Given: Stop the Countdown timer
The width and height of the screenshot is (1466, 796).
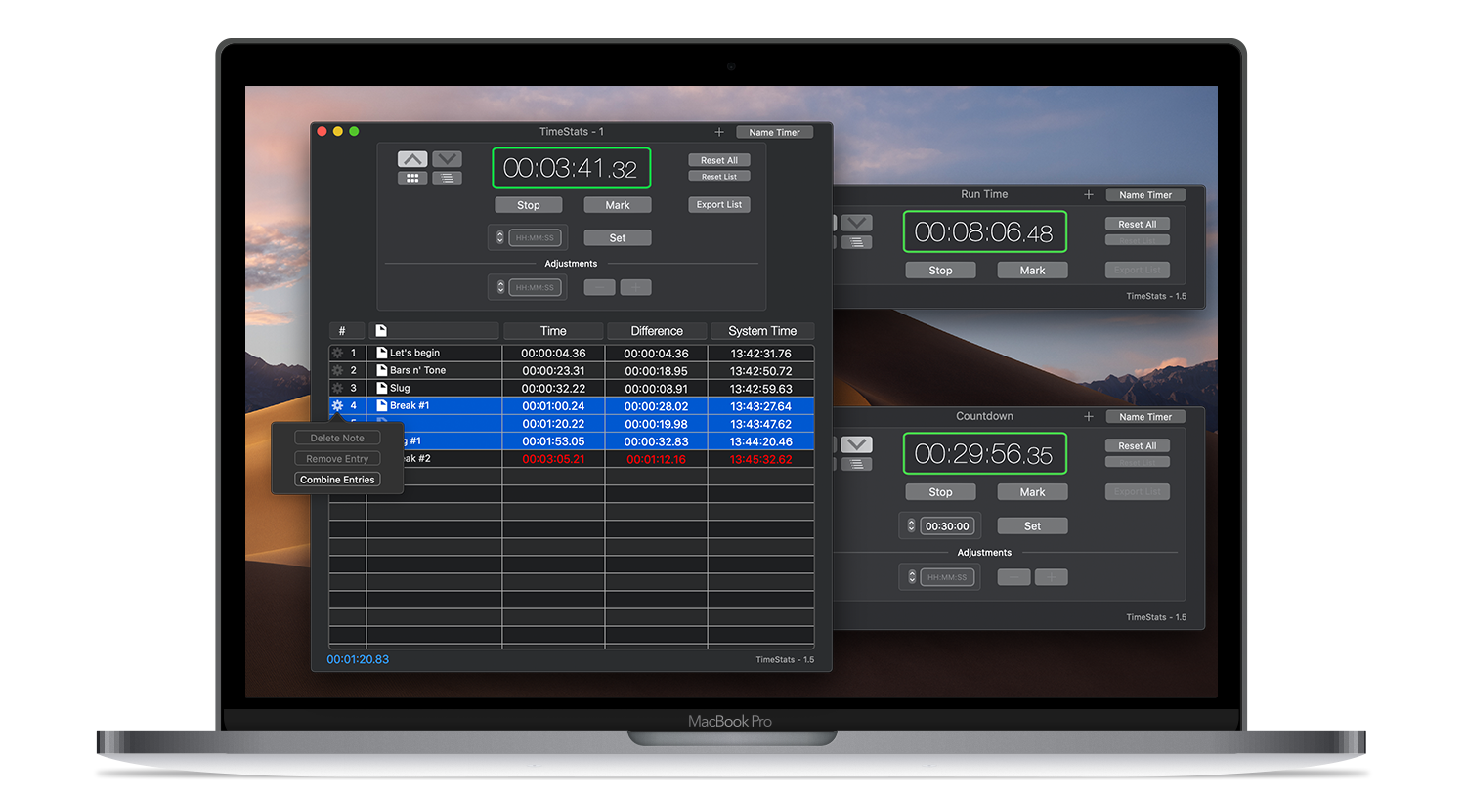Looking at the screenshot, I should pyautogui.click(x=940, y=492).
